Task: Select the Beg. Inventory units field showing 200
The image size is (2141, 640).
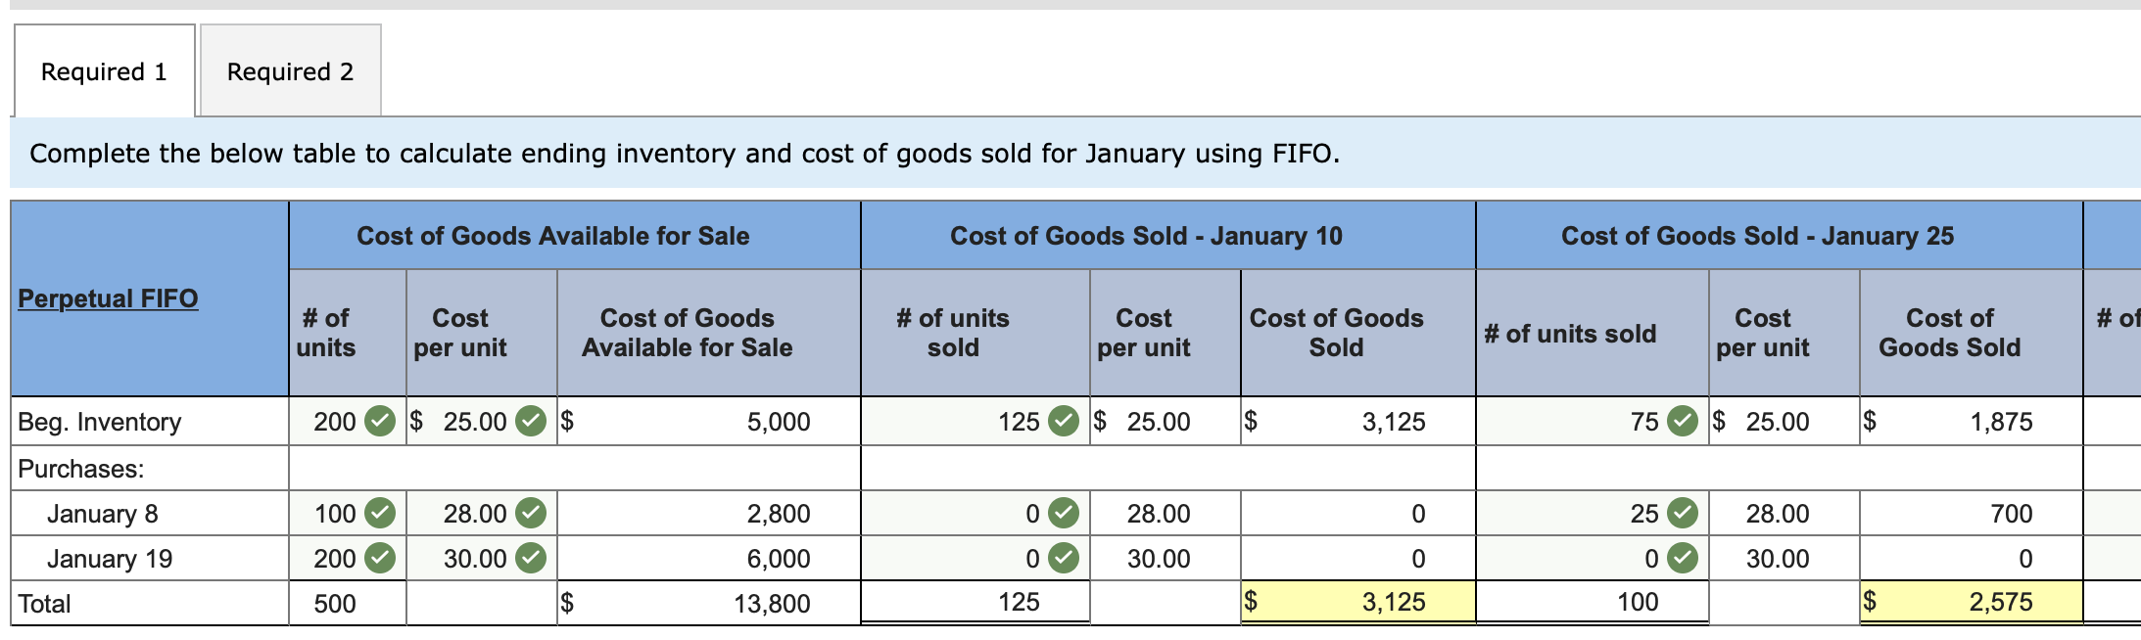Action: point(348,422)
